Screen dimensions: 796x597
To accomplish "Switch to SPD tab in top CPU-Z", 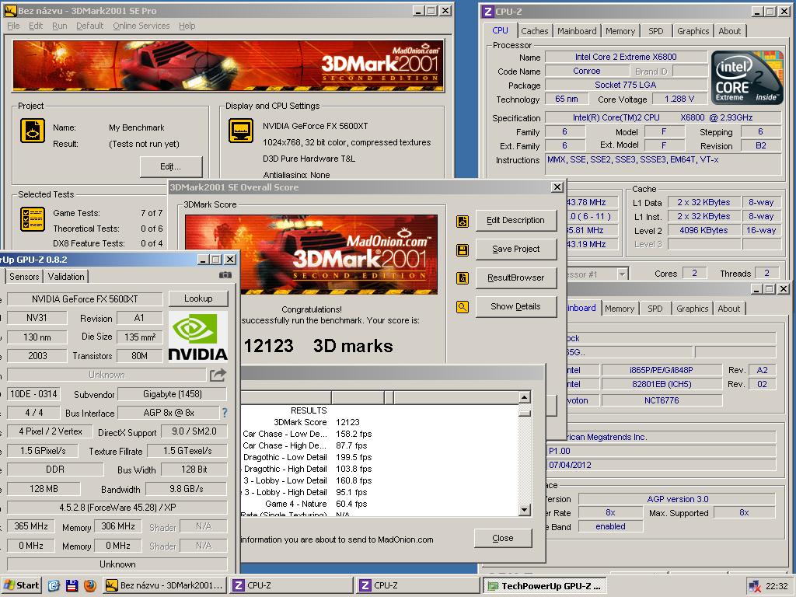I will 656,31.
